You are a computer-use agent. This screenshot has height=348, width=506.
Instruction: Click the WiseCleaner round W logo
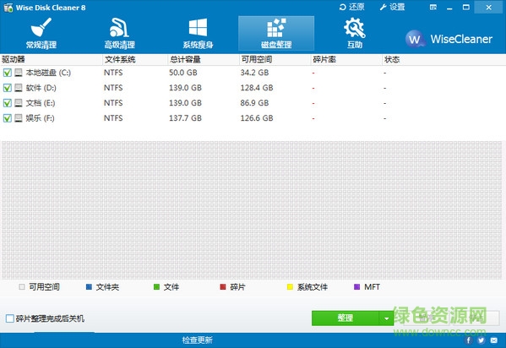[x=415, y=39]
